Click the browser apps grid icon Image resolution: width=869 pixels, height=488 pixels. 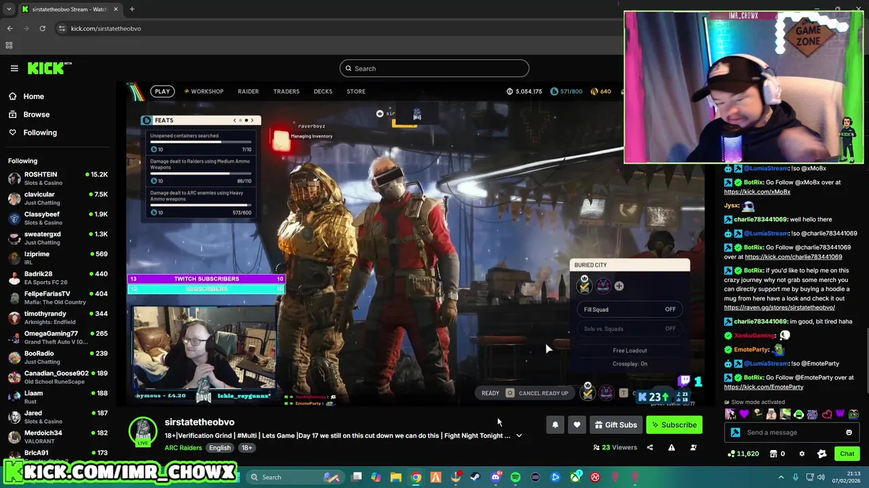pos(9,45)
